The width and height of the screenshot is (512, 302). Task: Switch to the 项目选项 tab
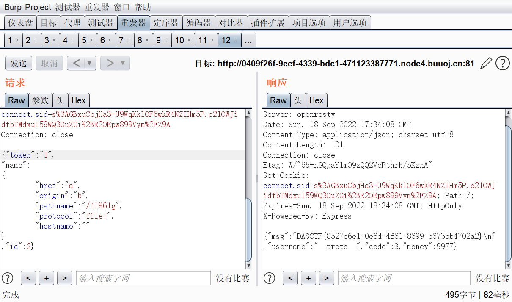[309, 23]
